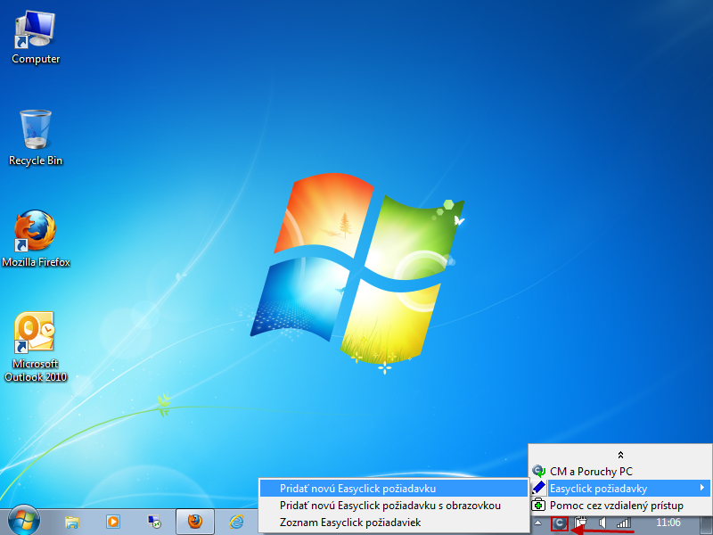Screen dimensions: 713x535
Task: Open the Windows Start menu orb
Action: click(x=24, y=521)
